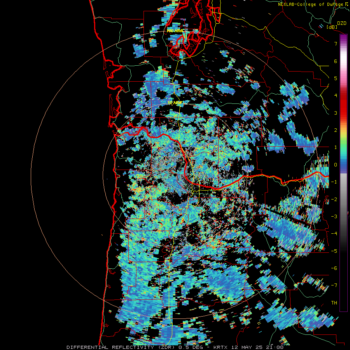Click the 1 value on the scale
This screenshot has height=350, width=350.
(336, 147)
